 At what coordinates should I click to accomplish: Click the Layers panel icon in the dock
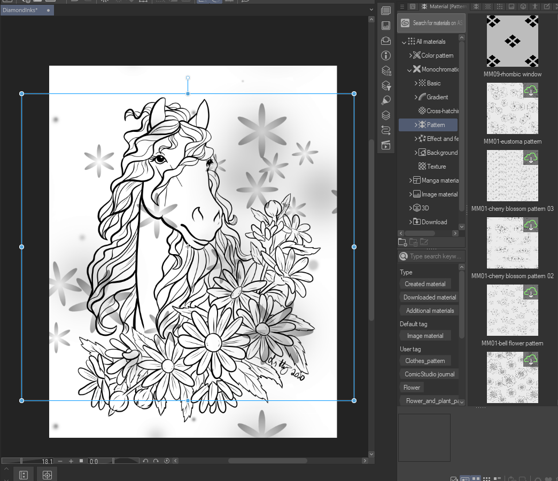click(386, 115)
